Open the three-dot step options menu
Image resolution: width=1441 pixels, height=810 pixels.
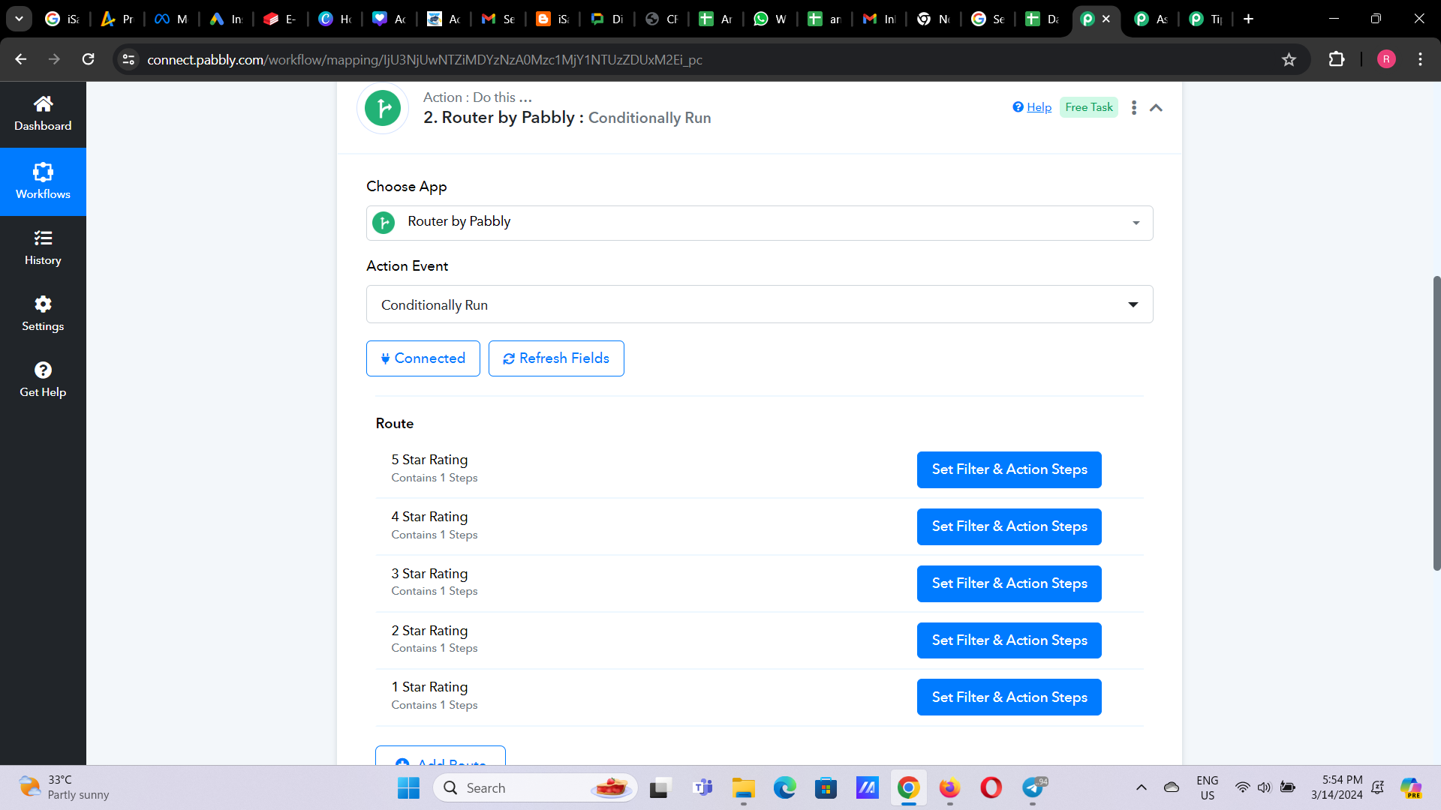pyautogui.click(x=1134, y=108)
